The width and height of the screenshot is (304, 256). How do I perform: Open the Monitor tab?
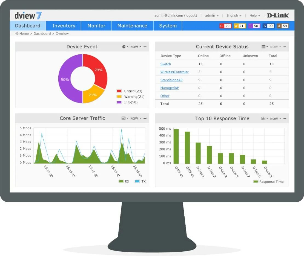click(x=96, y=26)
